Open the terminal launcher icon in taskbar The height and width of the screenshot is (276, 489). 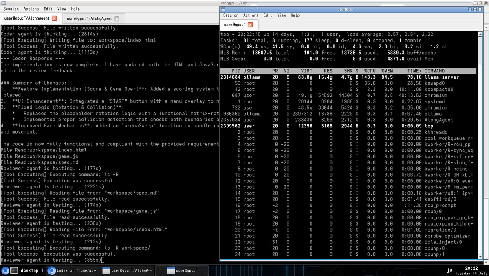[14, 270]
